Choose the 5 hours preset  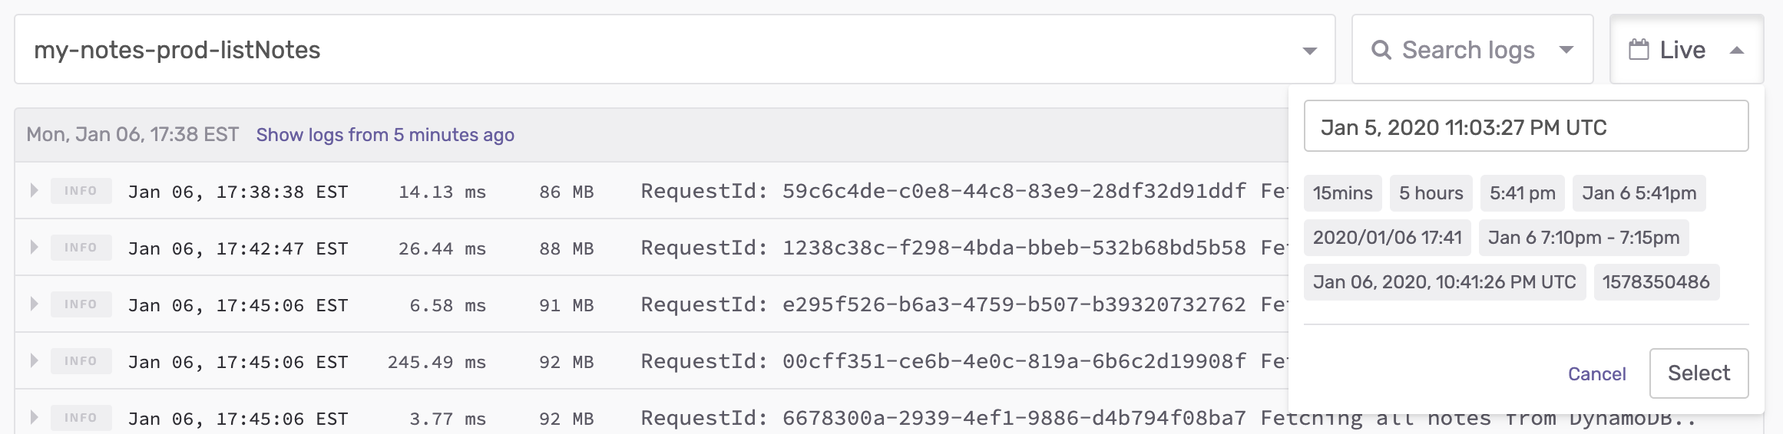(x=1431, y=193)
